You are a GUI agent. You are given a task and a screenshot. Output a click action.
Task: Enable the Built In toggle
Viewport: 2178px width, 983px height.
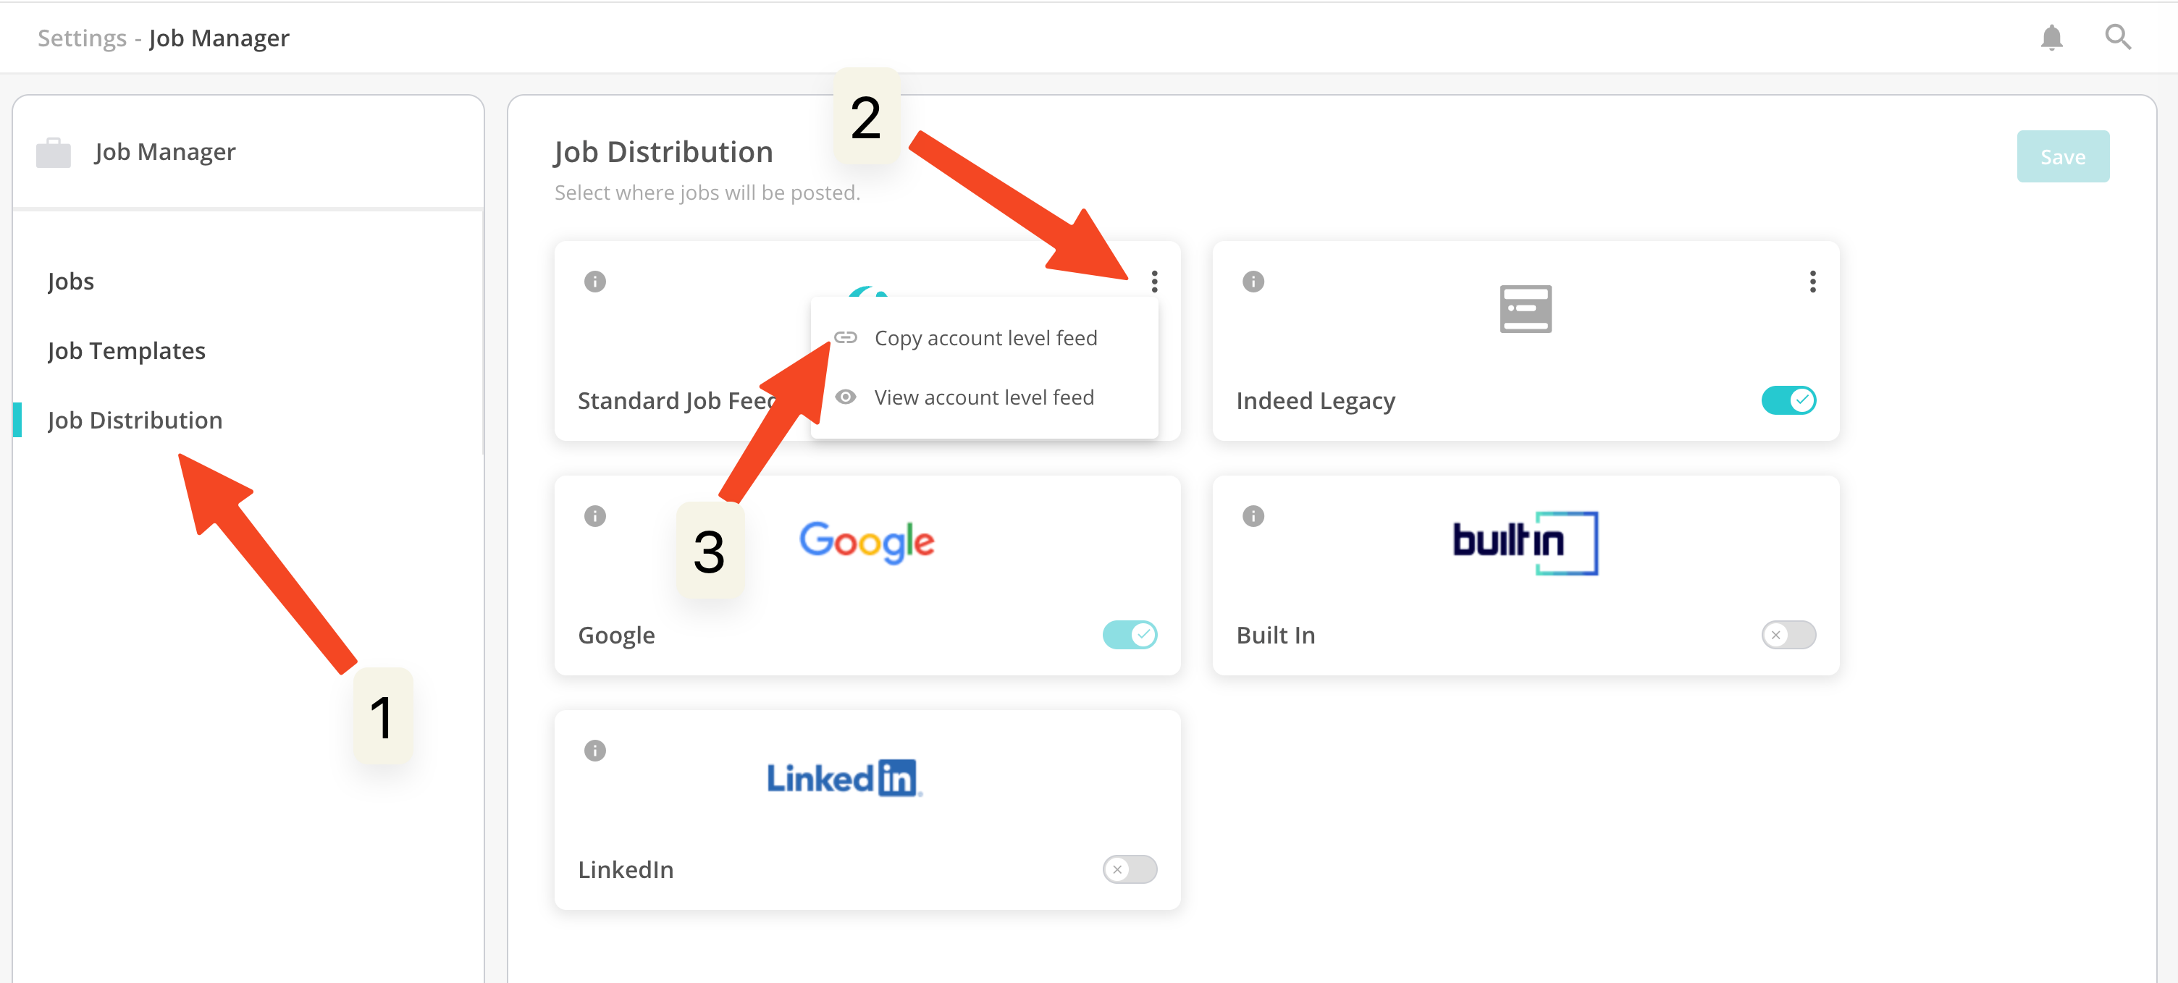click(1788, 635)
